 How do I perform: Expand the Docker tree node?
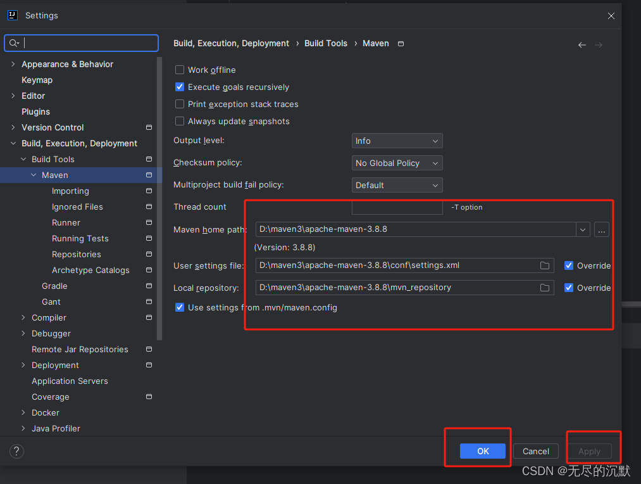click(23, 412)
